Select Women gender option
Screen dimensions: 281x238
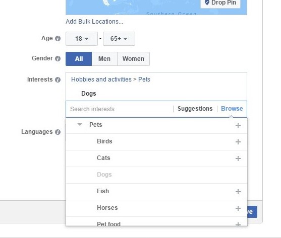[x=133, y=59]
